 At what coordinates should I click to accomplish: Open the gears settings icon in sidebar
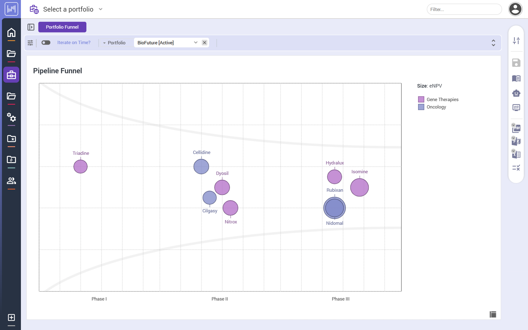point(11,117)
